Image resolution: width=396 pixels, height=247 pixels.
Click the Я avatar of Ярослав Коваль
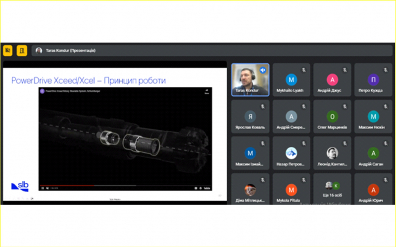250,117
